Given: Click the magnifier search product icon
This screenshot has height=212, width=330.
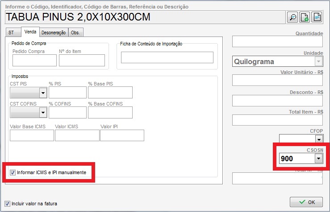Looking at the screenshot, I should coord(292,17).
